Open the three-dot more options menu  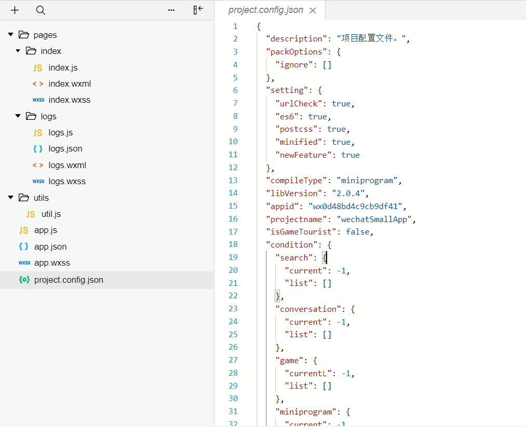click(171, 10)
